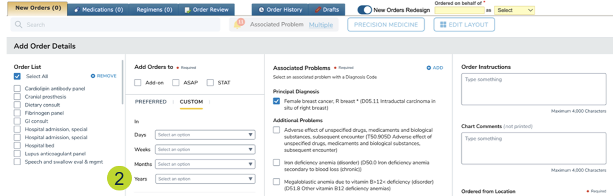Click the Add icon for Associated Problems
Viewport: 613px width, 196px height.
point(429,68)
